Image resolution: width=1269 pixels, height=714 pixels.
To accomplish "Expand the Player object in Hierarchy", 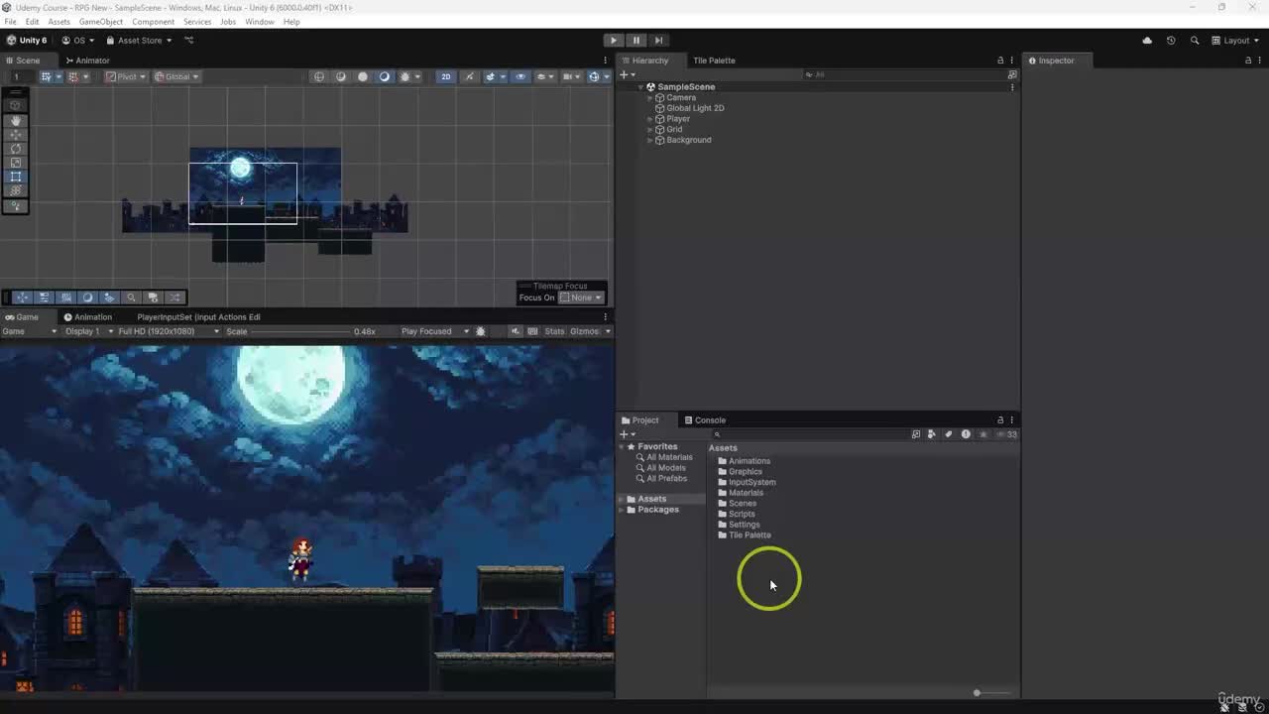I will point(649,119).
